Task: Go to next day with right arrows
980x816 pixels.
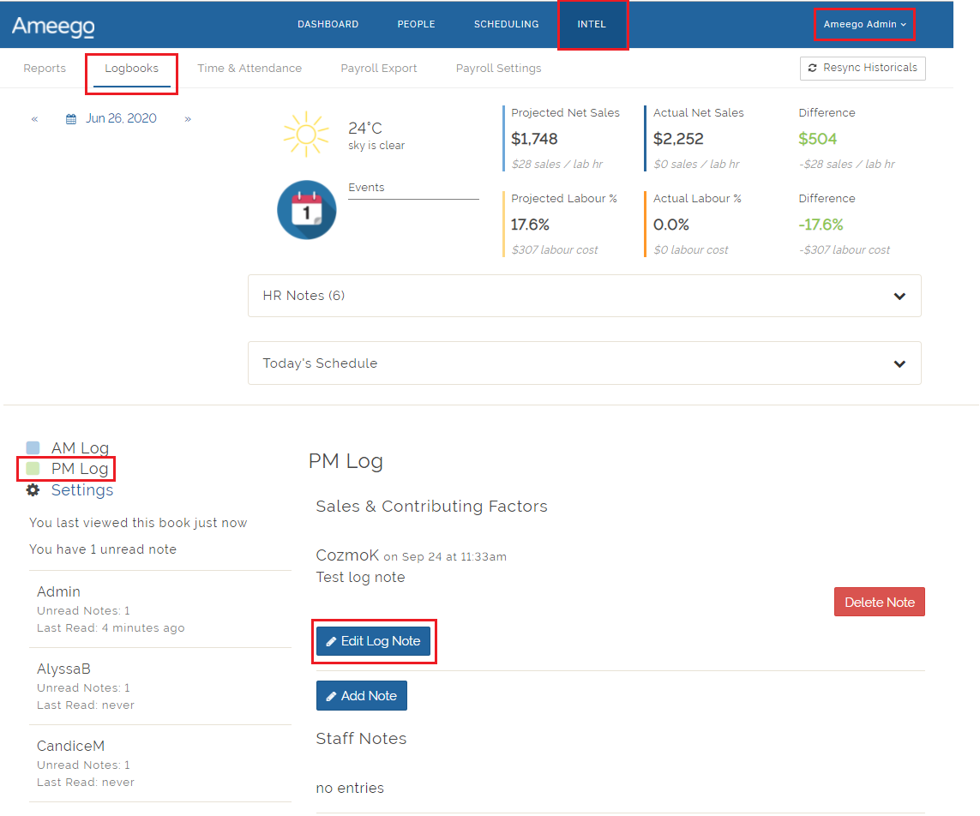Action: tap(188, 119)
